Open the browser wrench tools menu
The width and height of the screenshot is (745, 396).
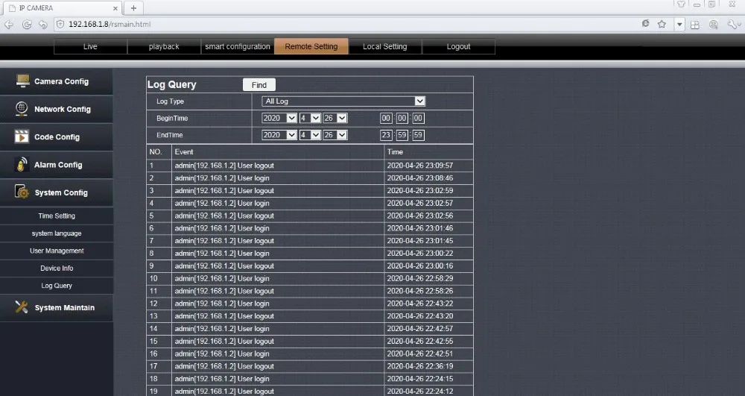[732, 25]
